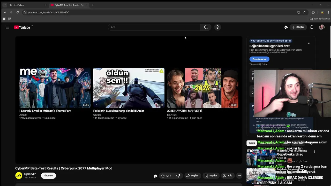331x186 pixels.
Task: Go back to the previous page
Action: pyautogui.click(x=5, y=12)
